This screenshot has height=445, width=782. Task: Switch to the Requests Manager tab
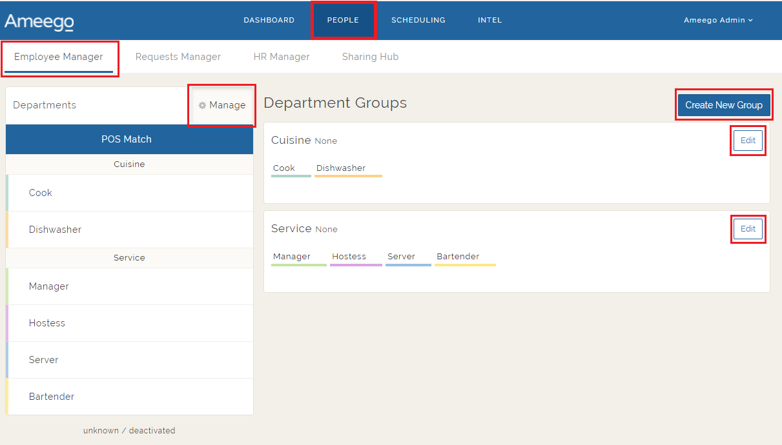coord(178,57)
